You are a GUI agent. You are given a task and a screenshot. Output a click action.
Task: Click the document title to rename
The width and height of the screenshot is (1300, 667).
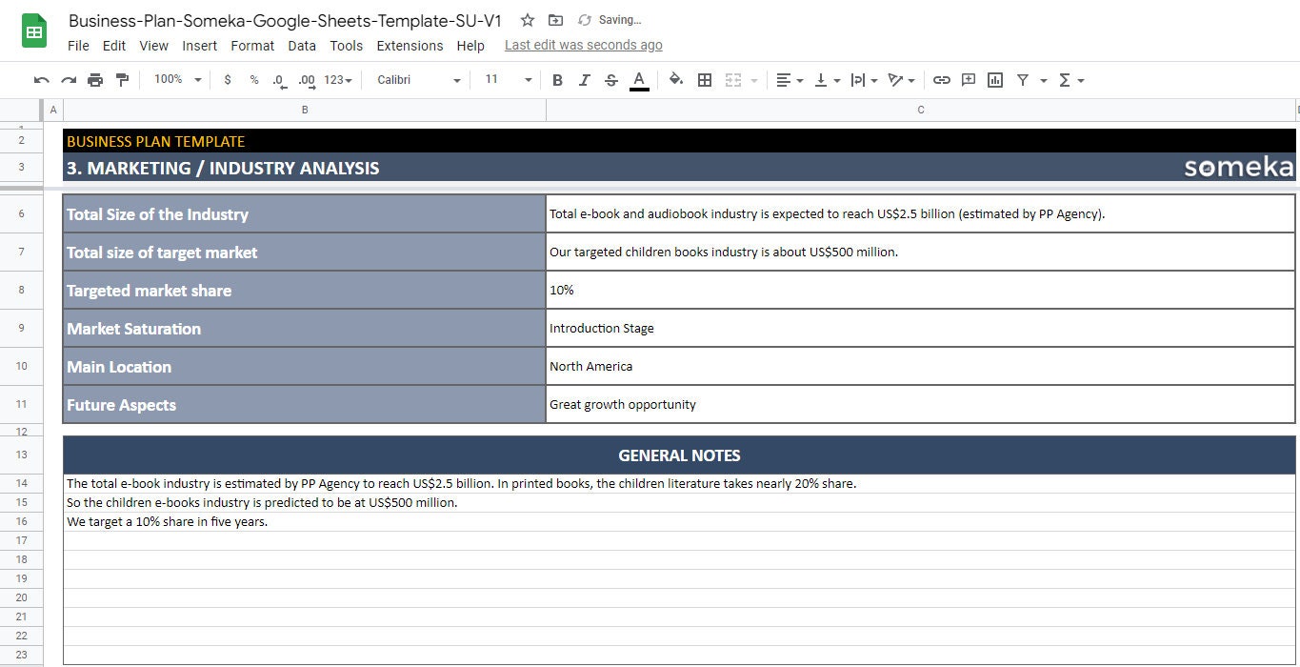[x=285, y=20]
